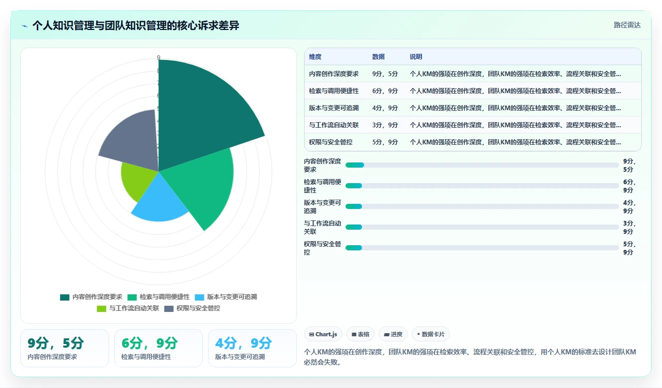Viewport: 662px width, 388px height.
Task: Click the table data cell 4分，9分
Action: [x=385, y=108]
